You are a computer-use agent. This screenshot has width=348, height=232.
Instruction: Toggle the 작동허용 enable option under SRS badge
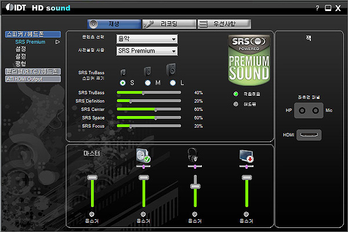(235, 94)
